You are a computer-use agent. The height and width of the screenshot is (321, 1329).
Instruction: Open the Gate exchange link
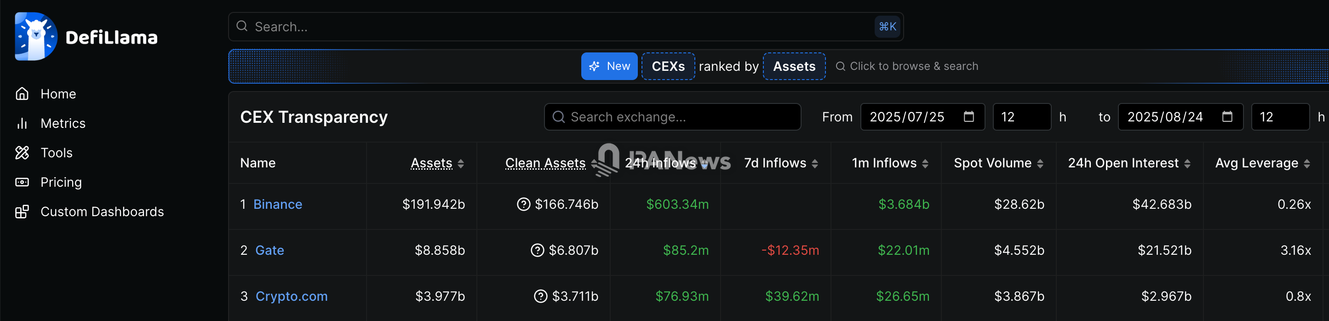[269, 250]
